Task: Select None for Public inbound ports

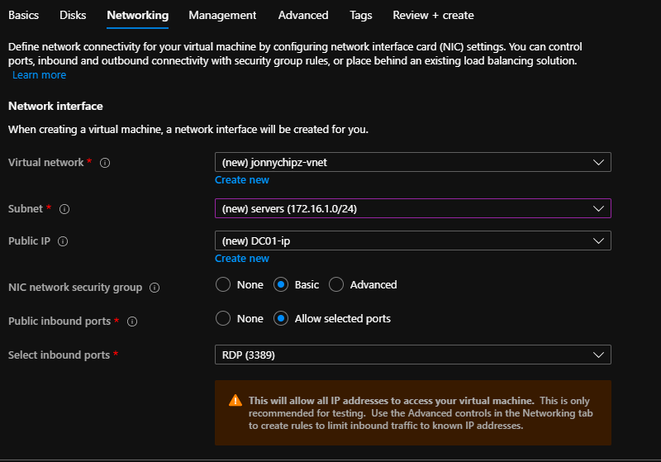Action: 222,318
